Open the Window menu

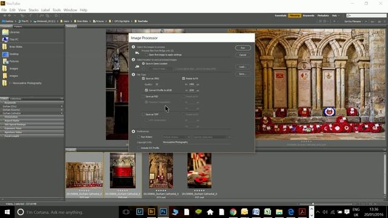pyautogui.click(x=70, y=10)
